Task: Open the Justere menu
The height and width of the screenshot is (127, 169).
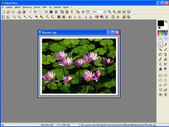Action: (37, 7)
